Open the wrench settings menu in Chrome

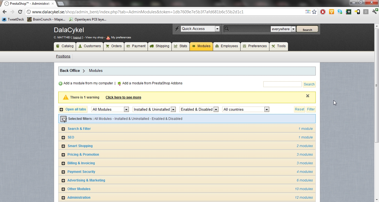point(374,12)
